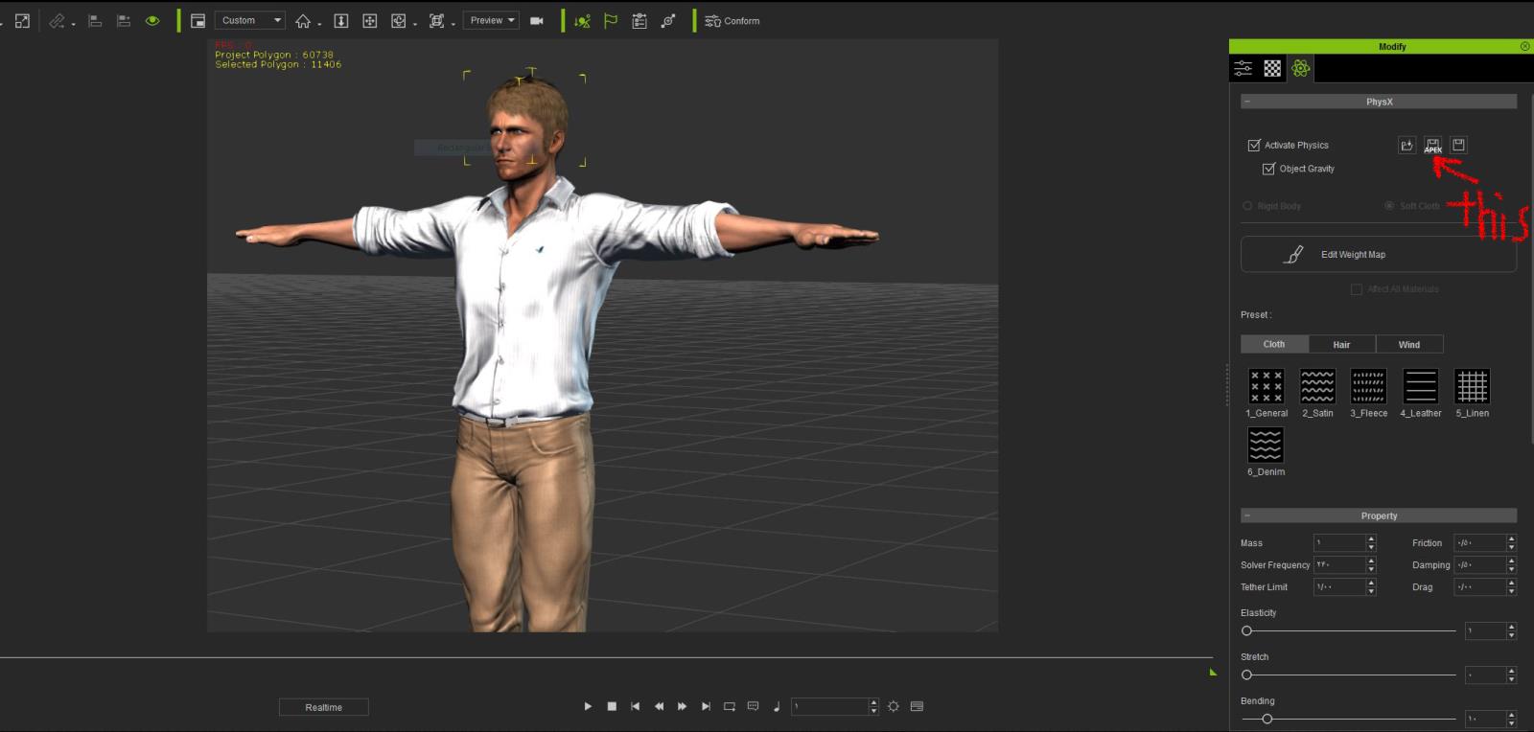Close the Modify panel
Image resolution: width=1534 pixels, height=732 pixels.
(x=1524, y=46)
